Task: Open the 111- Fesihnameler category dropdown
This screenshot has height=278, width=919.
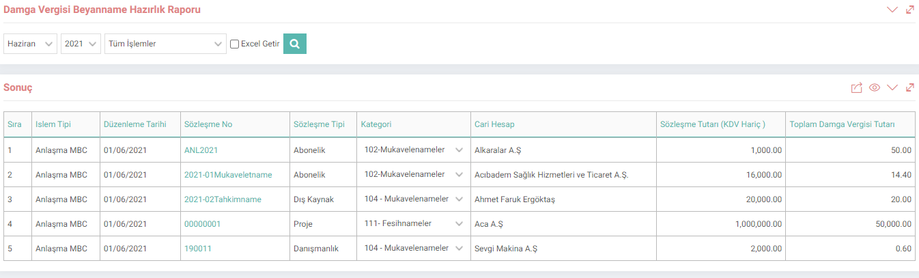Action: click(413, 223)
